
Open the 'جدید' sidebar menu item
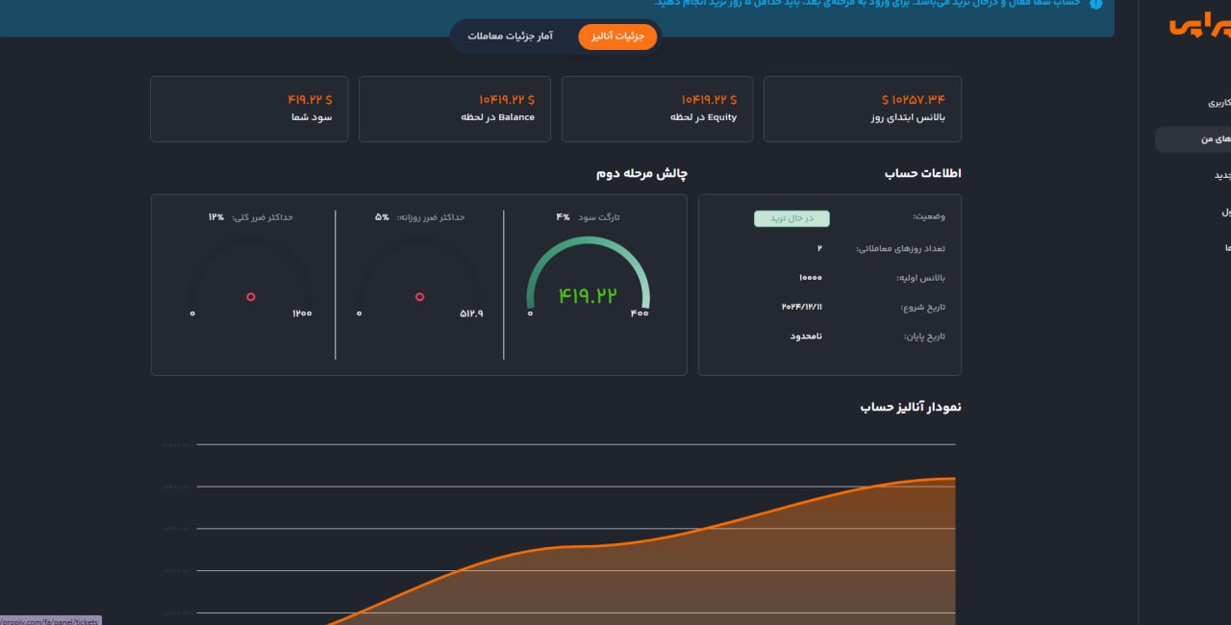(1221, 175)
